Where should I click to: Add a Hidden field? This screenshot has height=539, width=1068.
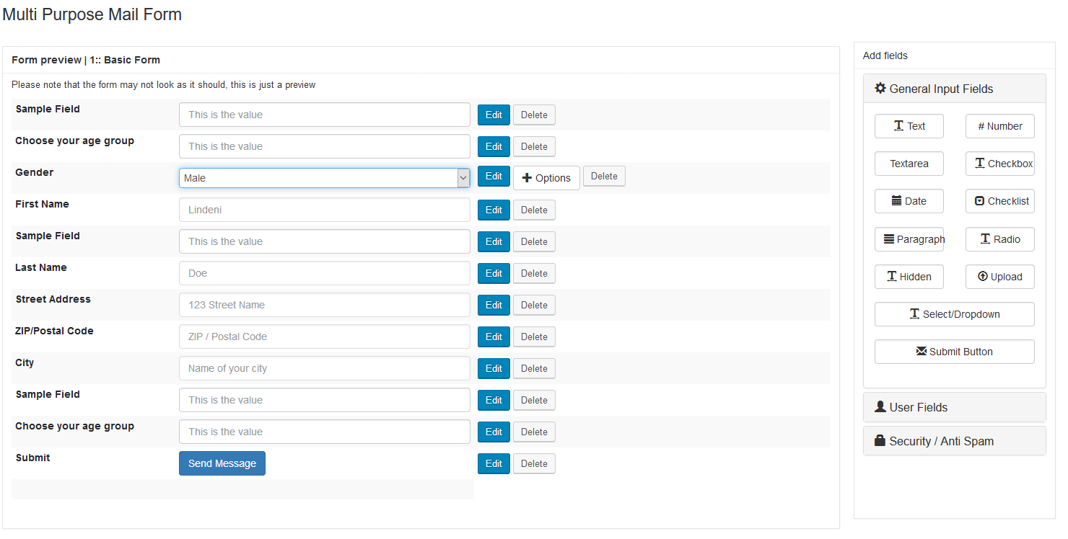click(x=909, y=277)
